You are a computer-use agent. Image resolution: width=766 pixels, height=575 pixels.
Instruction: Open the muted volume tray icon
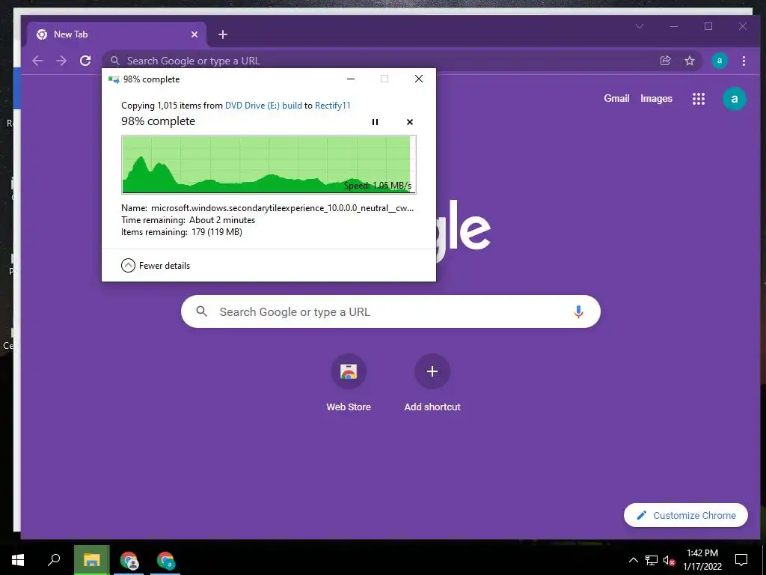(670, 560)
